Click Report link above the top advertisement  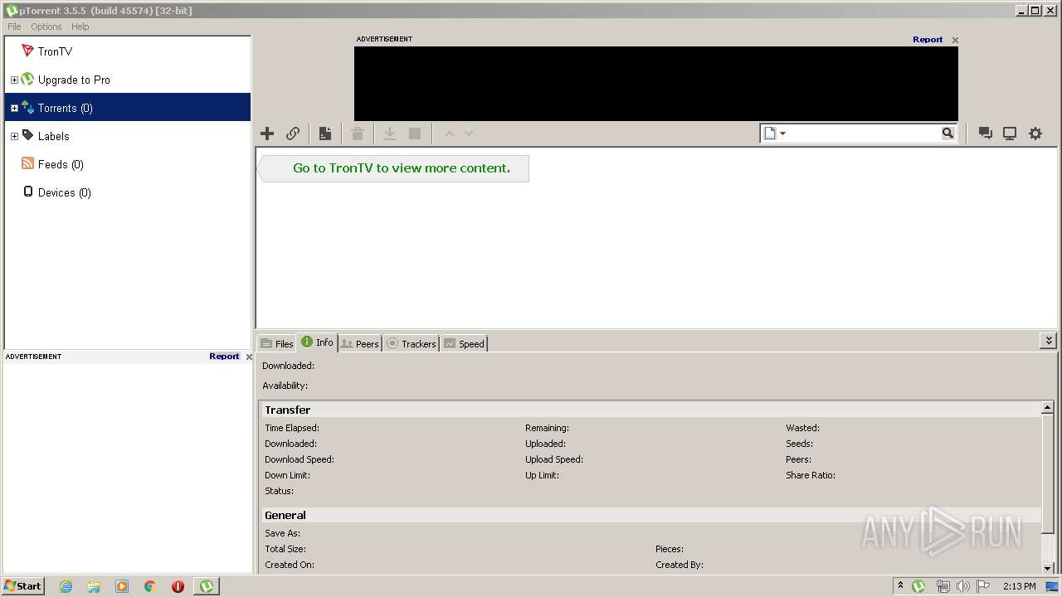tap(928, 40)
